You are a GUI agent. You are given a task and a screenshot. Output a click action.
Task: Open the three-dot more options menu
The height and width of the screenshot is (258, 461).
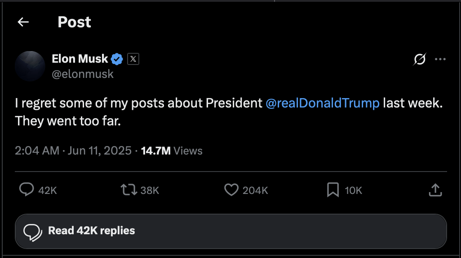click(x=440, y=59)
